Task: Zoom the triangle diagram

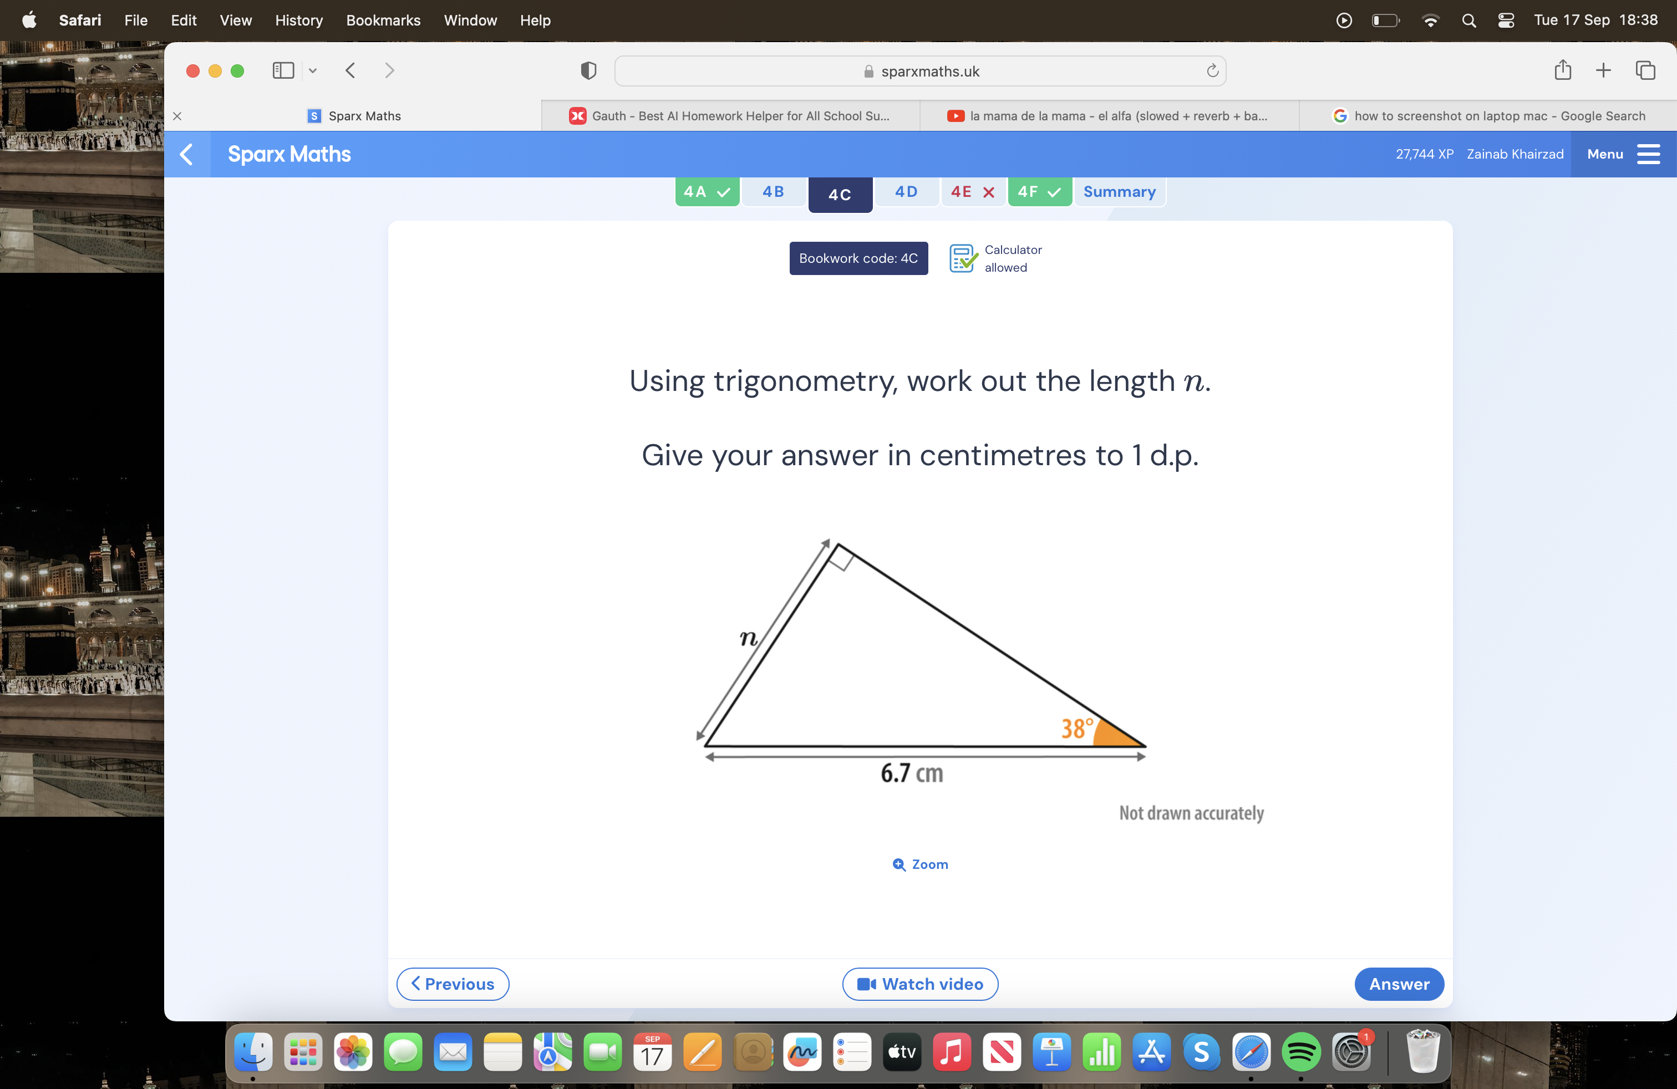Action: (920, 864)
